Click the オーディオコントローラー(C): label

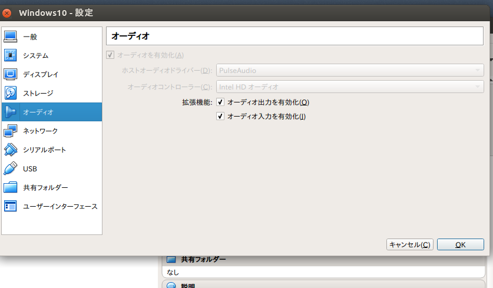(x=170, y=87)
